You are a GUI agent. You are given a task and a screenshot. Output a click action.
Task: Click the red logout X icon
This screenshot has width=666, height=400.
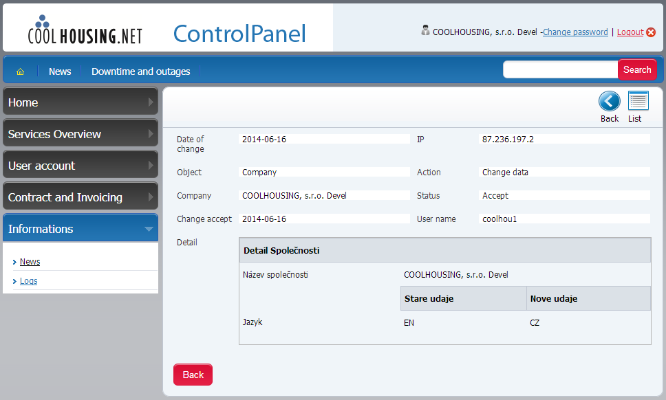point(651,32)
